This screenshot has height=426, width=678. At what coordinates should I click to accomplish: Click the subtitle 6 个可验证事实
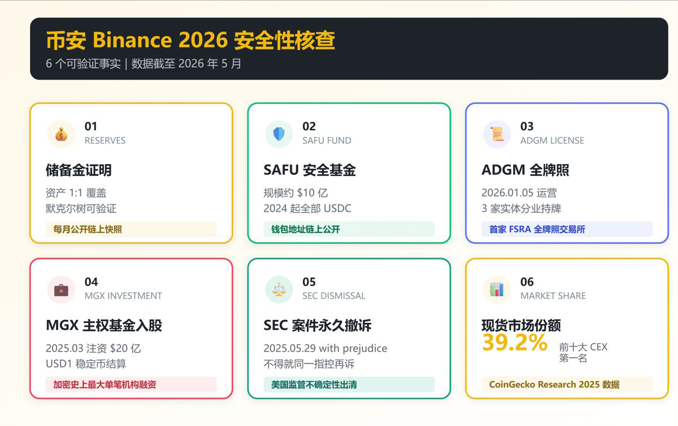coord(83,64)
